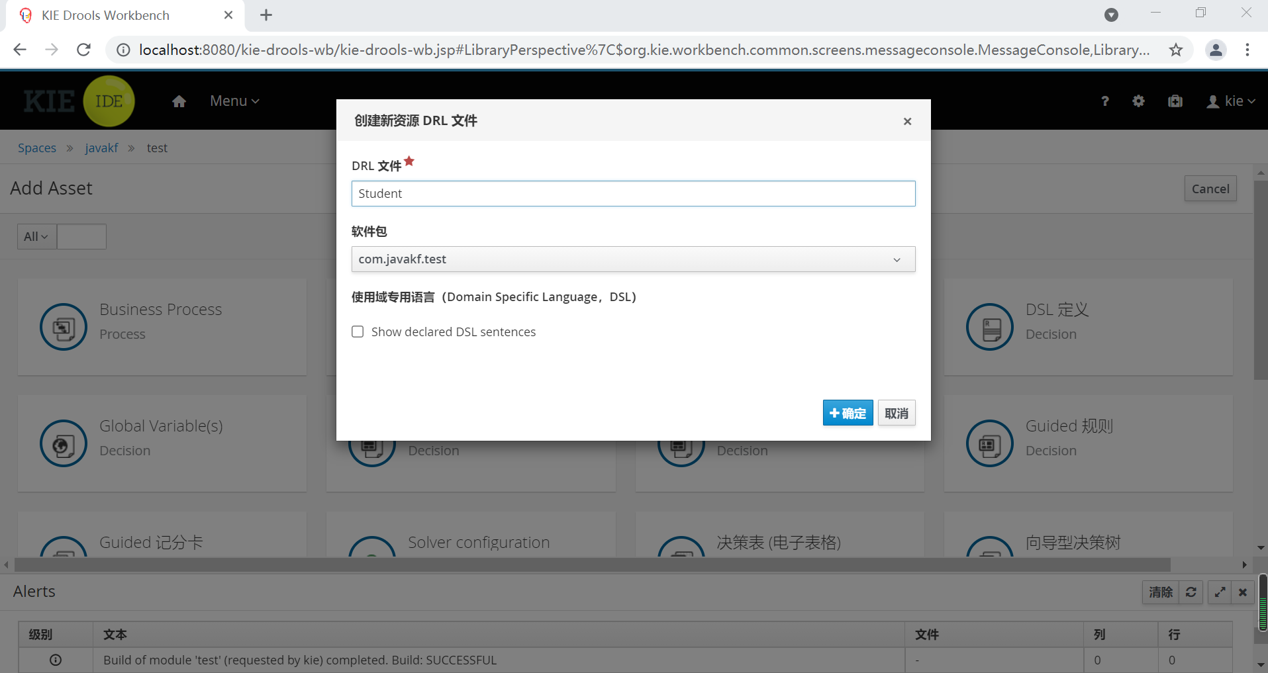Open admin settings gear icon
1268x673 pixels.
[x=1138, y=101]
